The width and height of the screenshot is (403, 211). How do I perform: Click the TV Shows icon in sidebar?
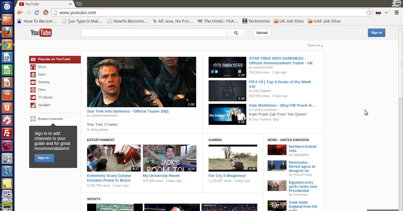[x=33, y=97]
